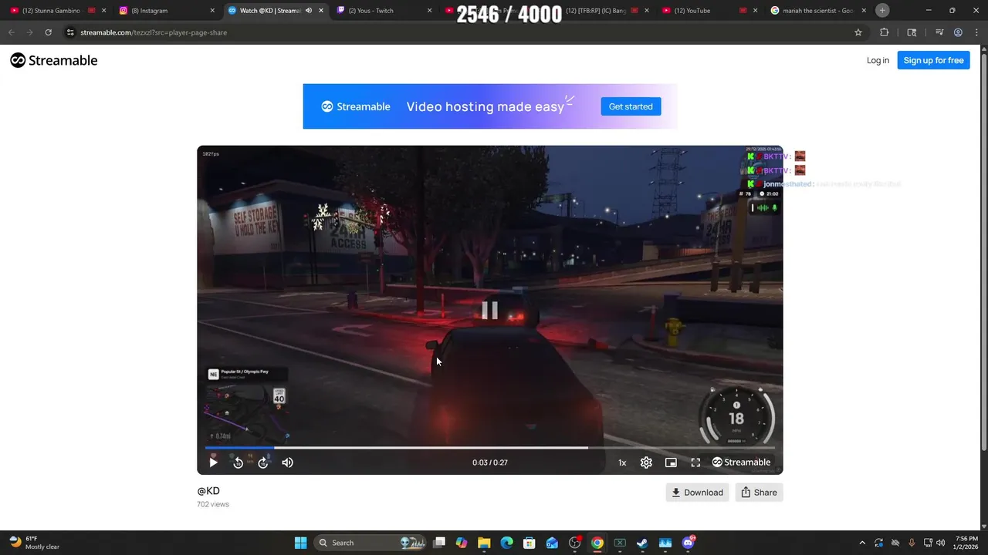This screenshot has width=988, height=555.
Task: Close the Instagram tab
Action: (212, 11)
